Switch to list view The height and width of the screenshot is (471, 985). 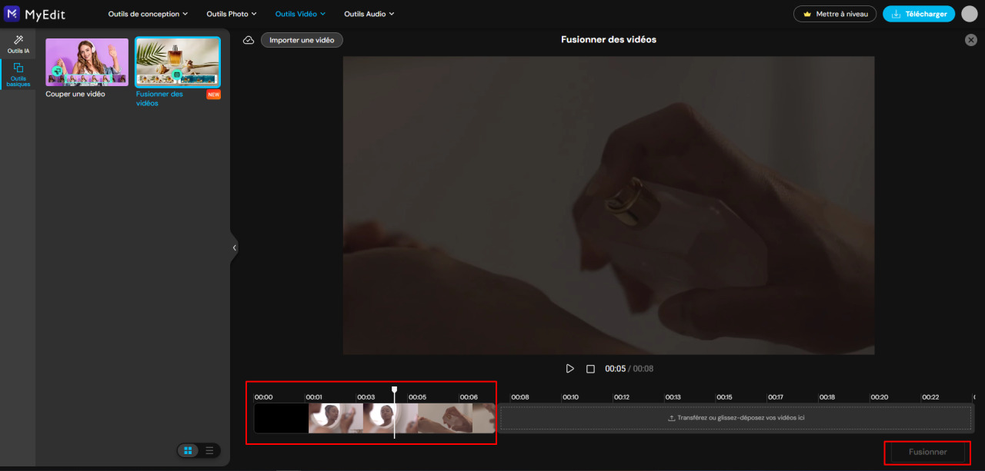[x=209, y=451]
